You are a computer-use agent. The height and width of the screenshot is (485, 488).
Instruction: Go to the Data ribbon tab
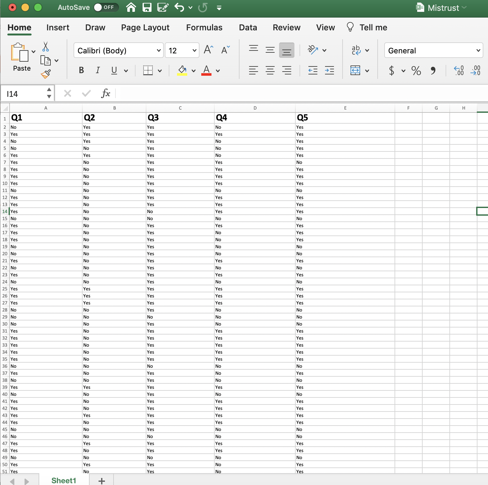(248, 27)
